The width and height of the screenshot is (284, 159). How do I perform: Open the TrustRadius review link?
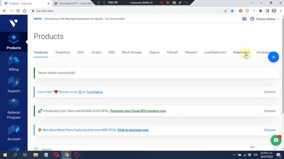click(95, 92)
